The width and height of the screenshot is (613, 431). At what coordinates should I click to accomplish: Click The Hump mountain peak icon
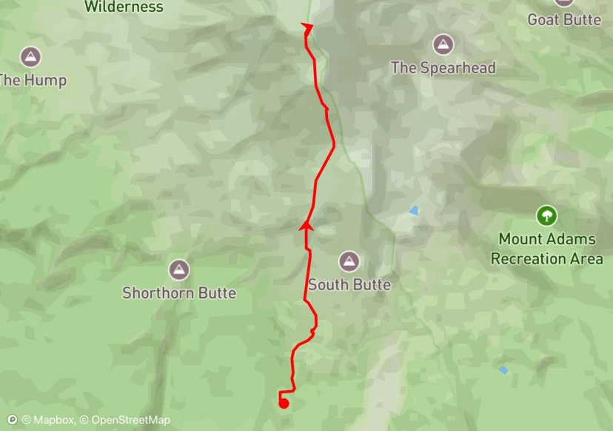[30, 57]
